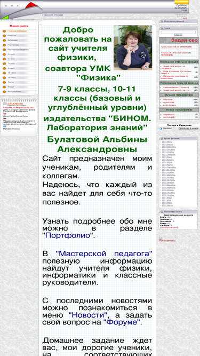Follow the "Портфолио" link in the text
Viewport: 200px width, 356px height.
coord(68,235)
